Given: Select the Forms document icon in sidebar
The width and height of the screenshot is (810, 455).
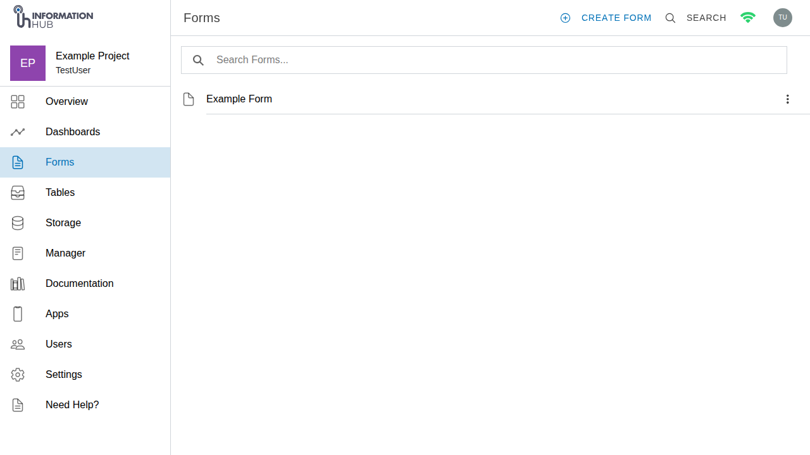Looking at the screenshot, I should tap(18, 162).
